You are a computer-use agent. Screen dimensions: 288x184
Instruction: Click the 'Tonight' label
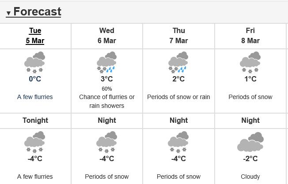click(x=35, y=120)
